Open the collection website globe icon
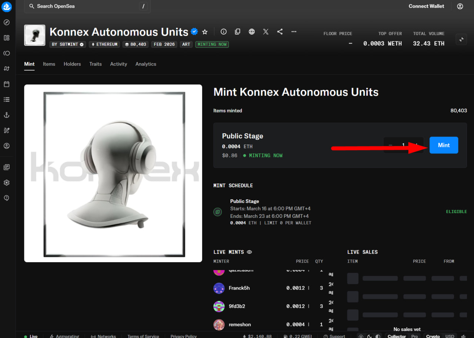 click(x=252, y=32)
